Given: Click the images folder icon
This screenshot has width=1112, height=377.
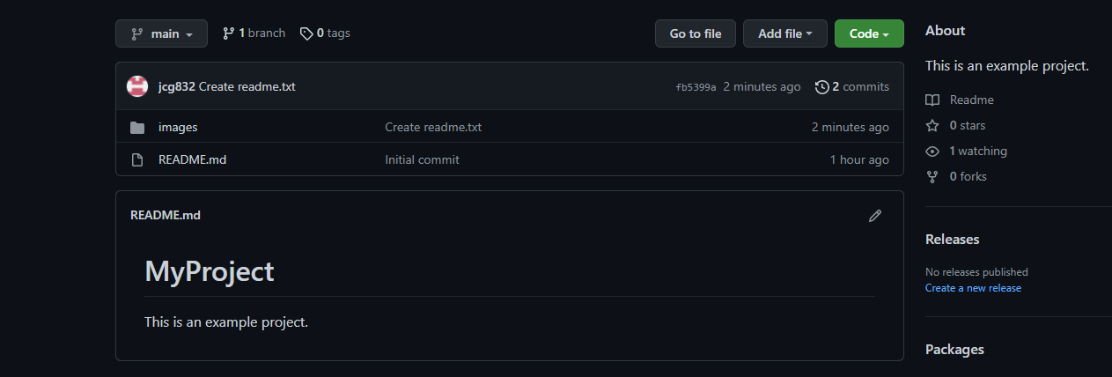Looking at the screenshot, I should coord(137,128).
